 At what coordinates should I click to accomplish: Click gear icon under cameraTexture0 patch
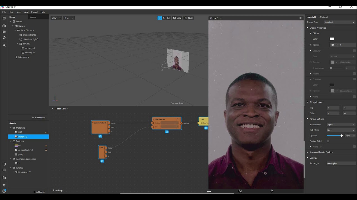pyautogui.click(x=100, y=136)
